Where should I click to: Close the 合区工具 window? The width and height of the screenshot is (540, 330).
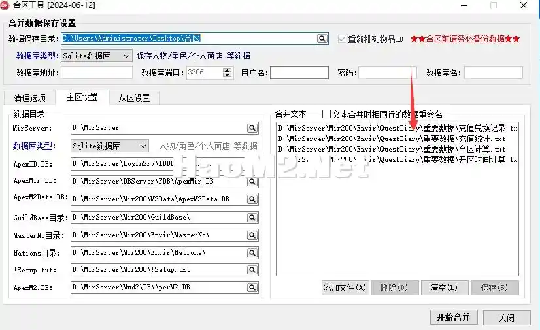(524, 5)
